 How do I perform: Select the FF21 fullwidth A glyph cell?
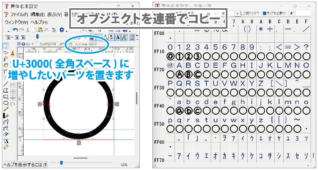point(179,65)
